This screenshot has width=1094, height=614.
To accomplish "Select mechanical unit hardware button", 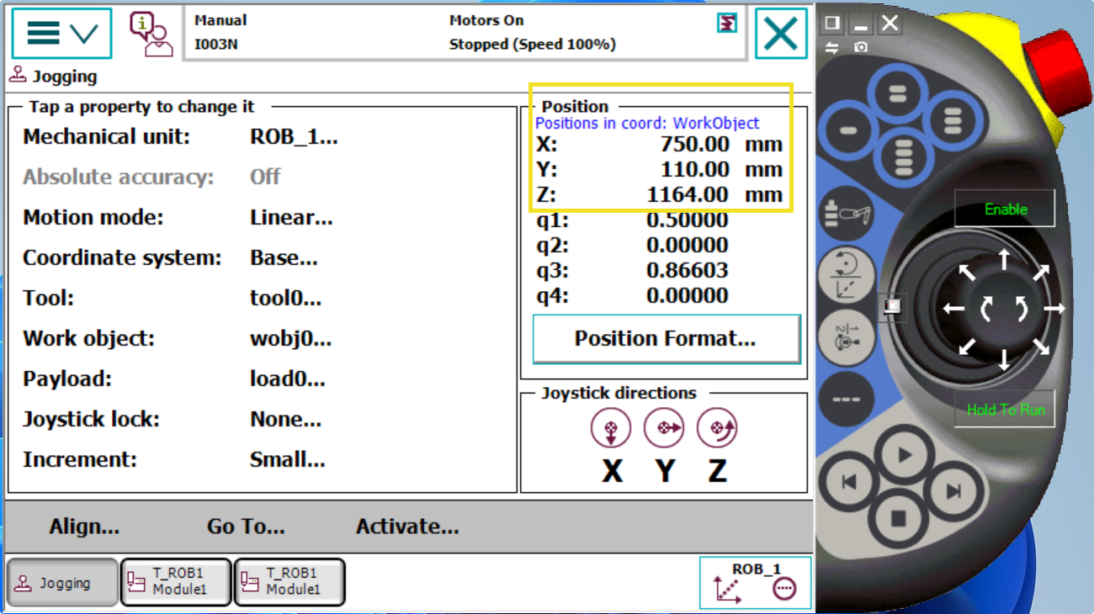I will (846, 215).
